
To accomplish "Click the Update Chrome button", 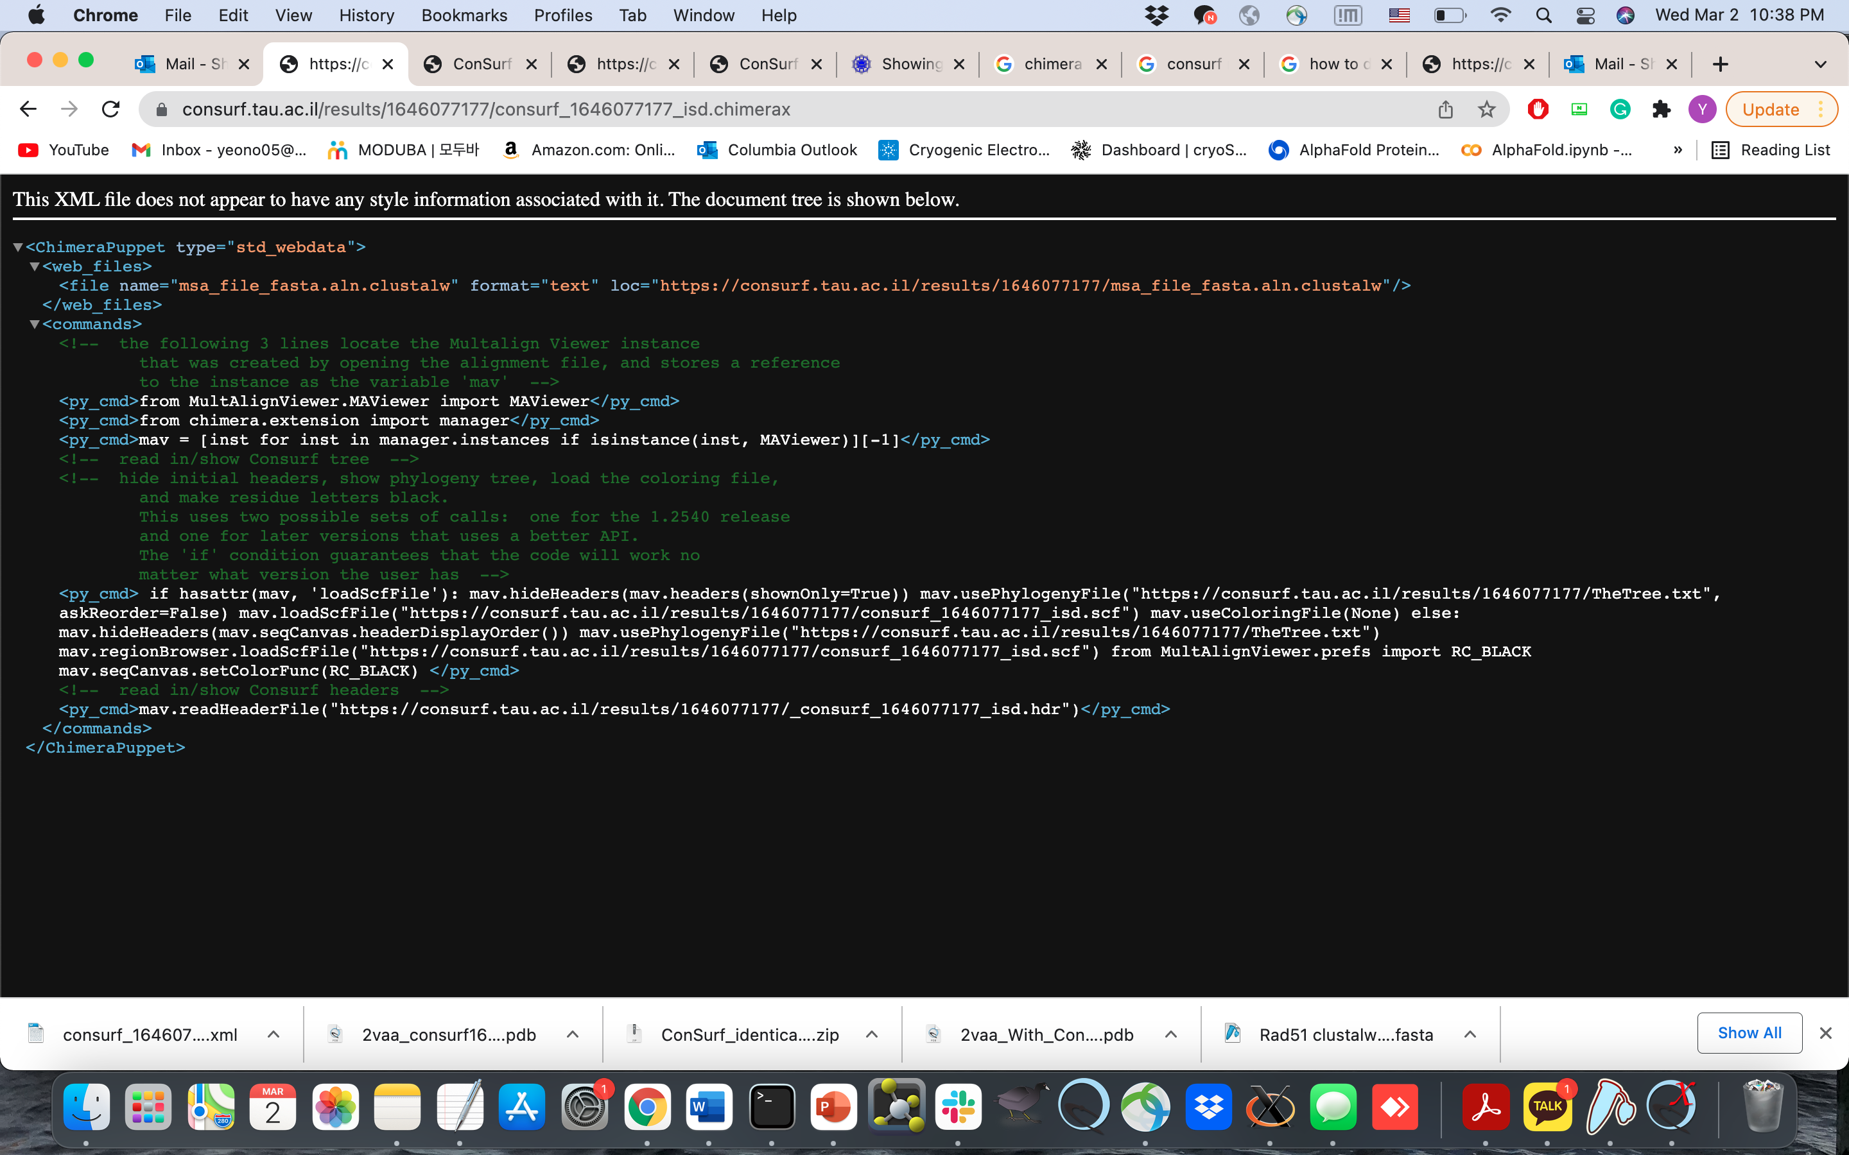I will [x=1770, y=109].
